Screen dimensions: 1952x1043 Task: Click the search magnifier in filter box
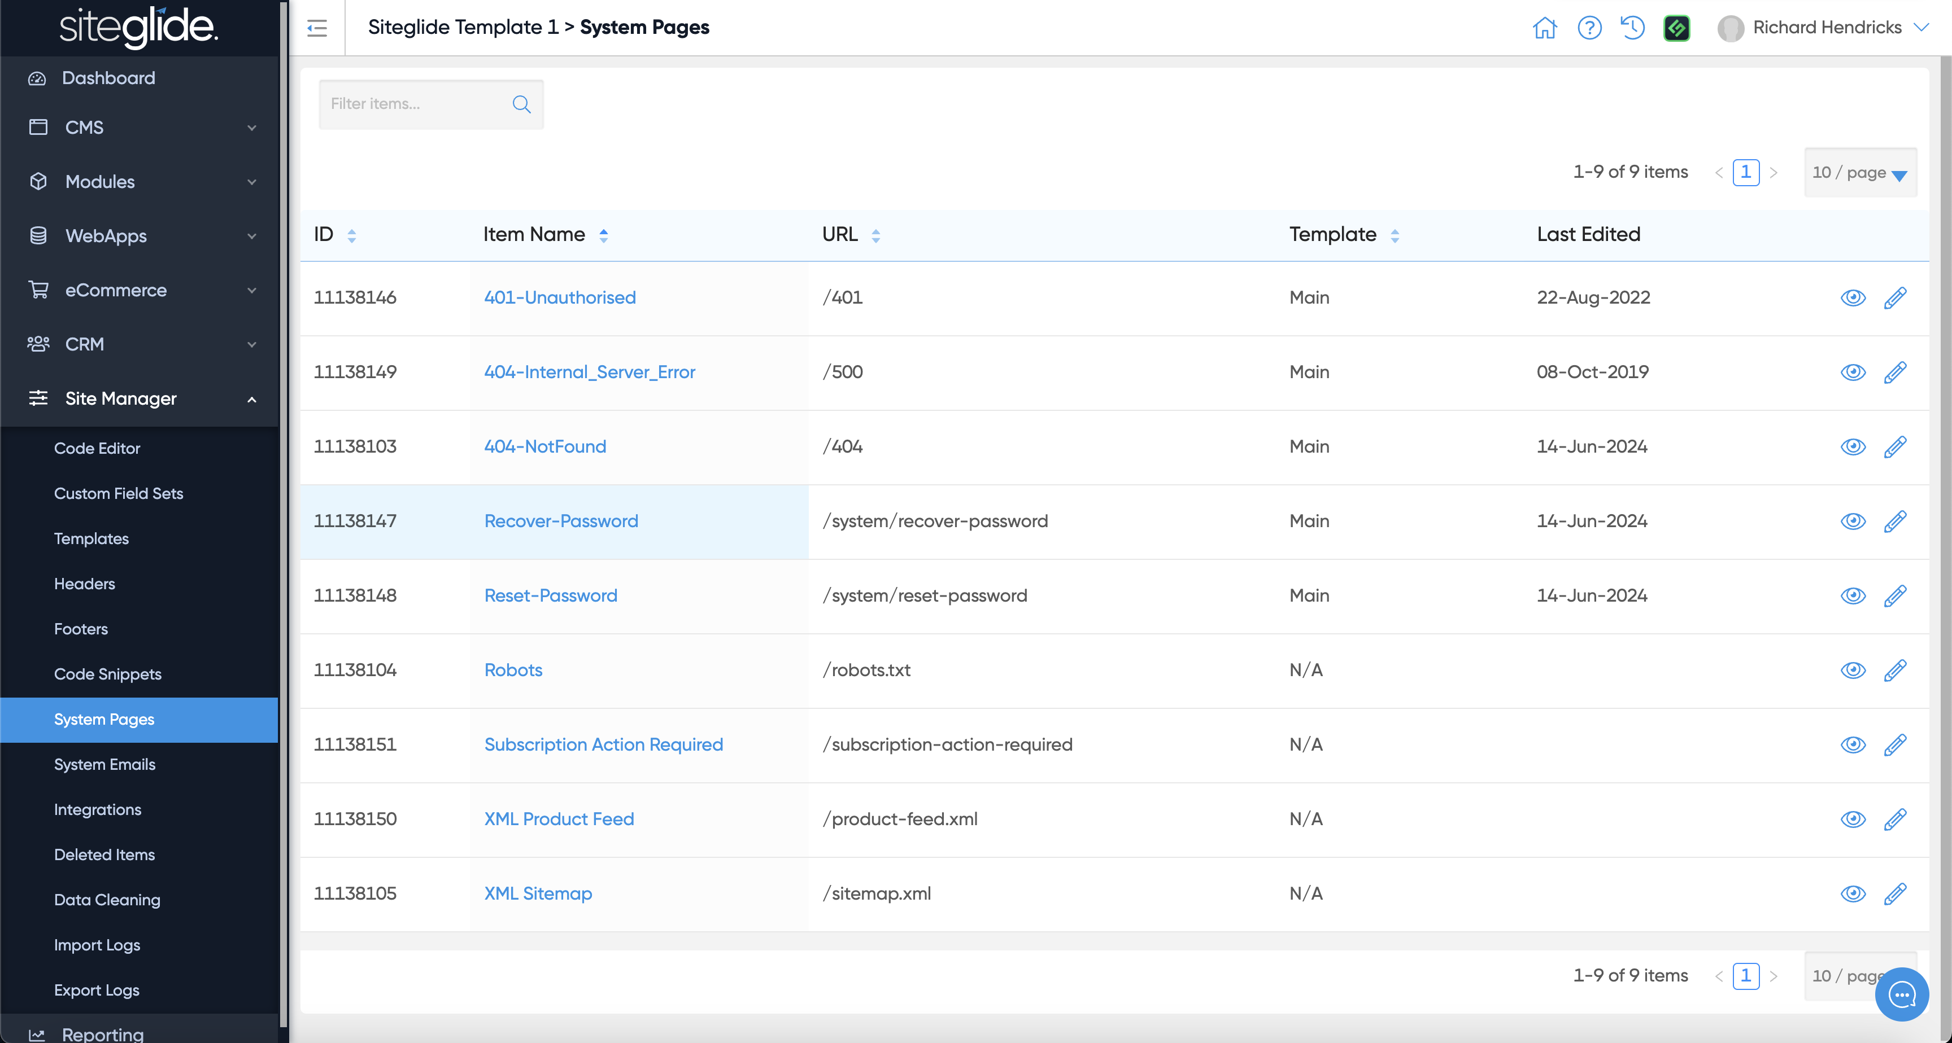tap(521, 104)
